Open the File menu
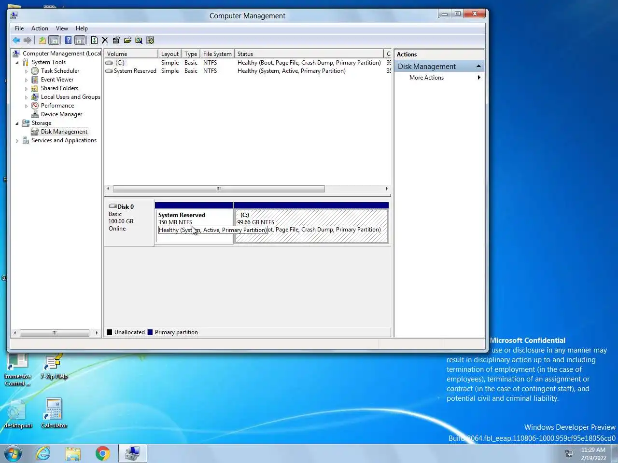Viewport: 618px width, 463px height. pos(19,28)
